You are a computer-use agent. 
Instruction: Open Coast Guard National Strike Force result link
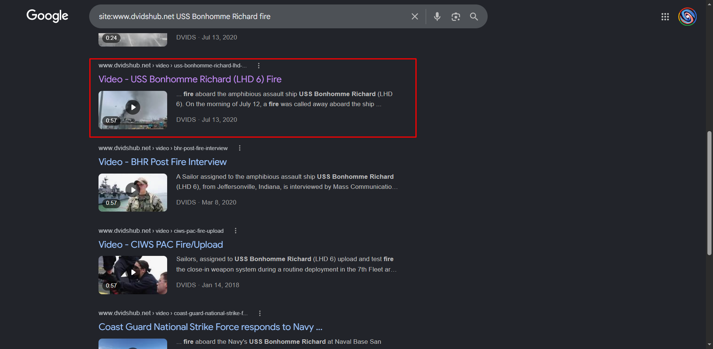click(x=210, y=327)
